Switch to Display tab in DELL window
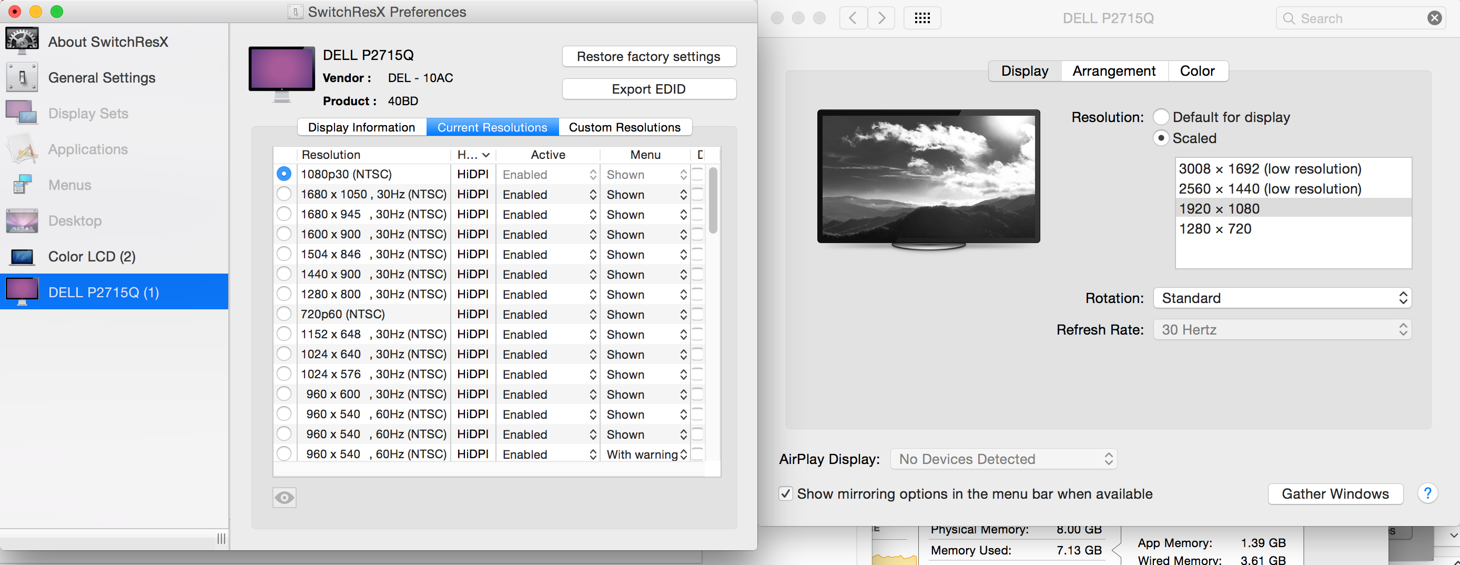 [x=1025, y=71]
